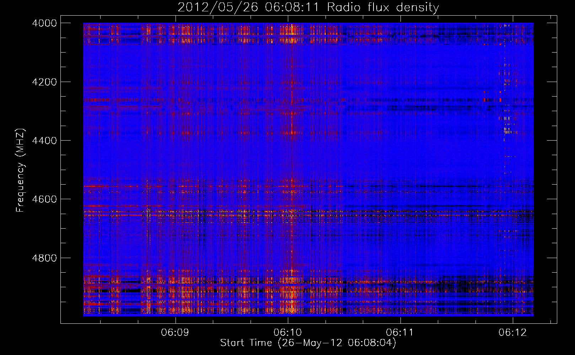Click the 06:09 time tick label
This screenshot has height=355, width=575.
coord(175,332)
